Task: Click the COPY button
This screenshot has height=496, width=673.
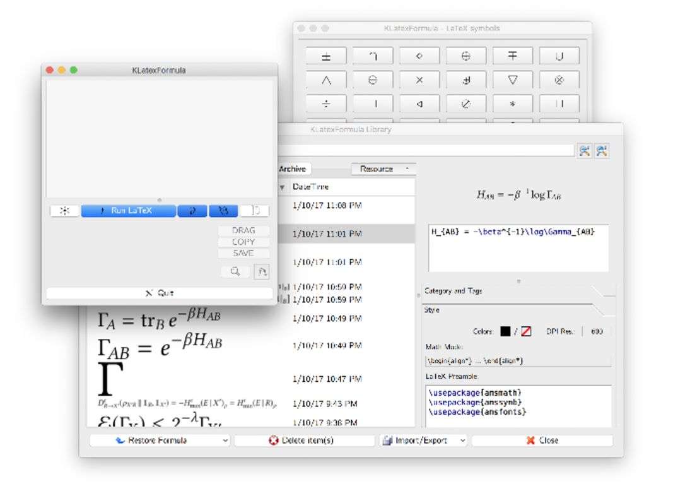Action: pos(244,242)
